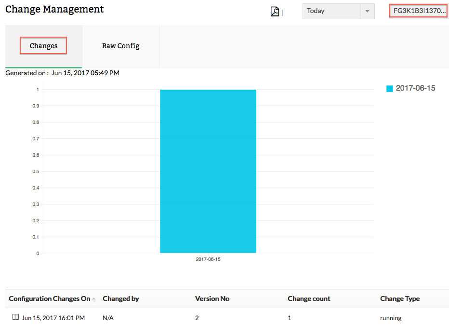Click the running change type cell
The height and width of the screenshot is (326, 449).
(x=391, y=318)
